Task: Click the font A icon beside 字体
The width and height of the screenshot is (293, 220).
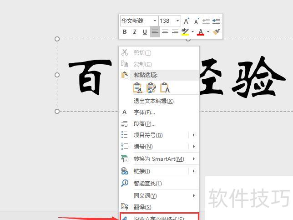Action: (x=125, y=112)
